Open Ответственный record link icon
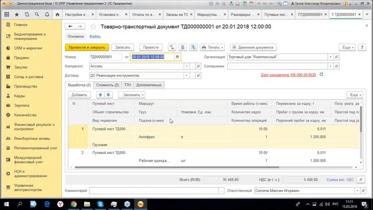Image resolution: width=373 pixels, height=210 pixels. coord(363,191)
